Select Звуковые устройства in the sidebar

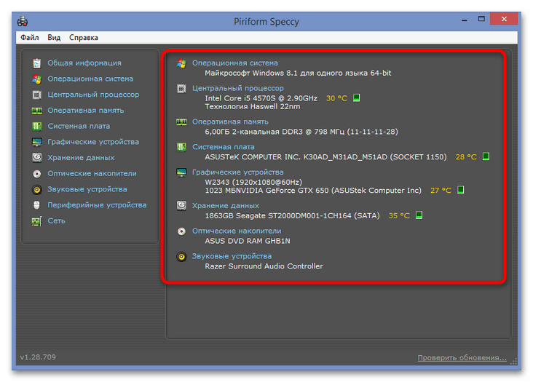[87, 189]
